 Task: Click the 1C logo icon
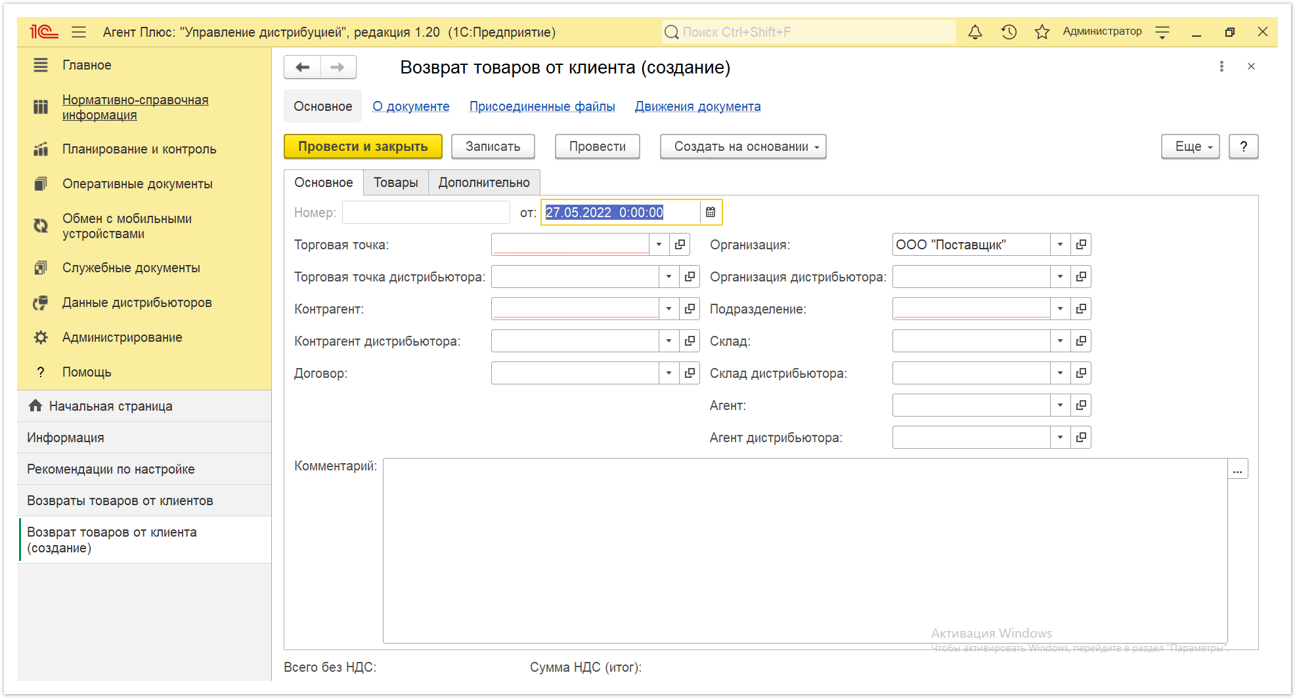[x=43, y=31]
